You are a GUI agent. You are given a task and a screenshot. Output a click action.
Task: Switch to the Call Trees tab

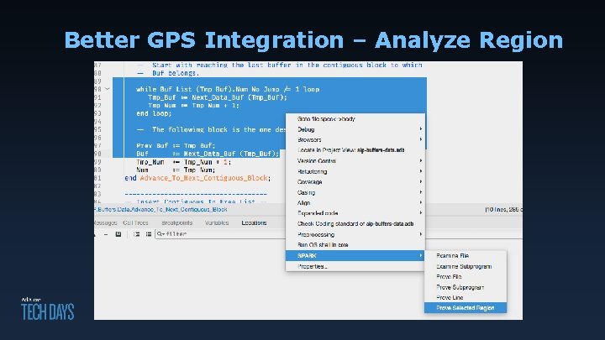pyautogui.click(x=135, y=222)
